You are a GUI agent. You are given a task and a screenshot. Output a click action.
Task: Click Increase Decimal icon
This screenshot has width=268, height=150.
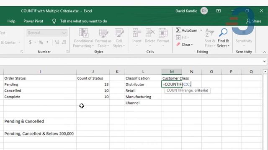tap(57, 42)
